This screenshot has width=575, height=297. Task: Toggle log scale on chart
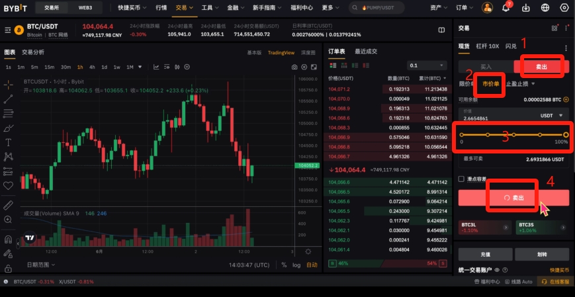coord(296,265)
